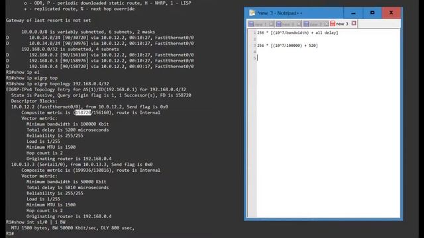Click line '256 * [(10^7/100000) + 520]' in Notepad++
This screenshot has width=424, height=238.
coord(288,46)
